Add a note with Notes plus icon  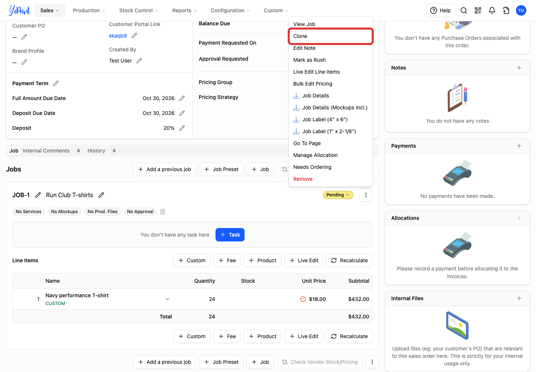(x=519, y=68)
